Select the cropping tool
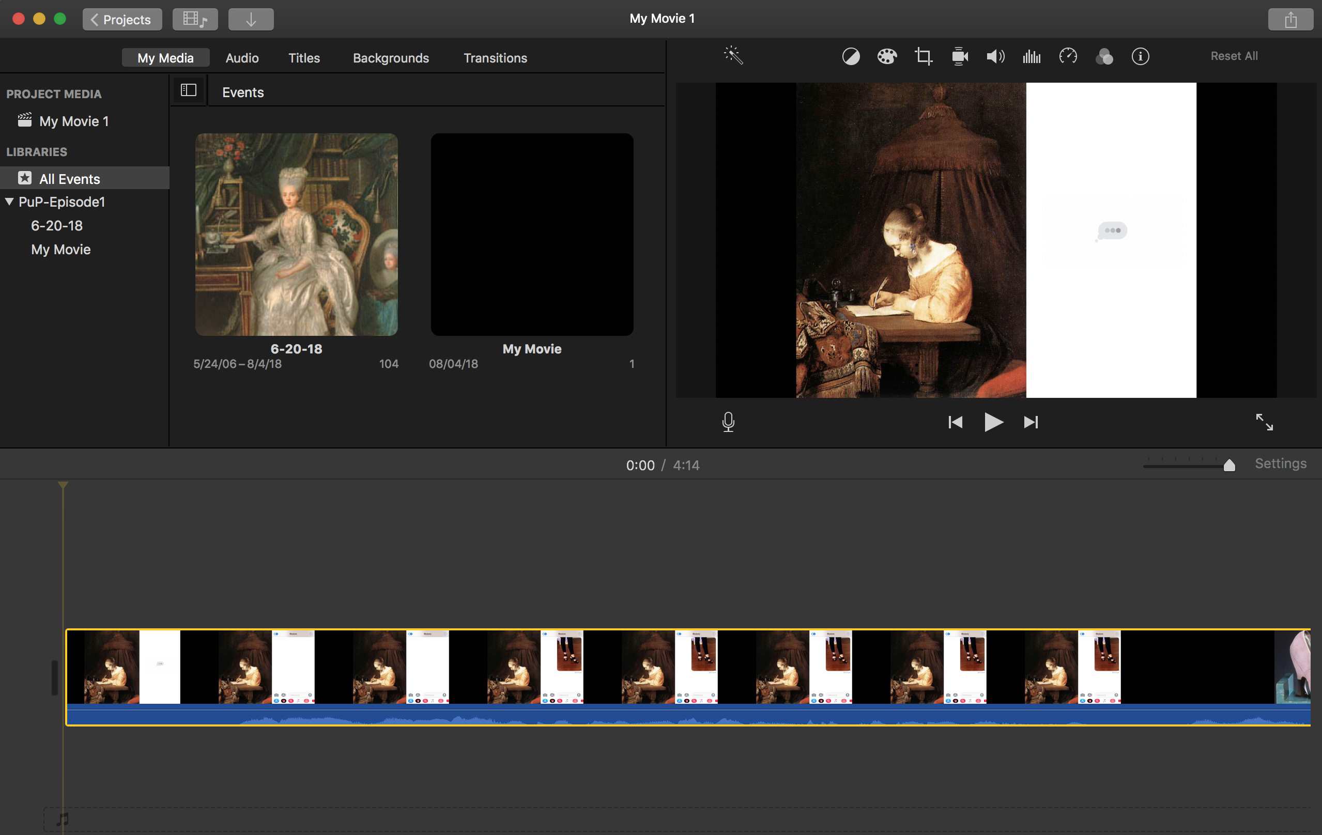The width and height of the screenshot is (1322, 835). coord(923,56)
